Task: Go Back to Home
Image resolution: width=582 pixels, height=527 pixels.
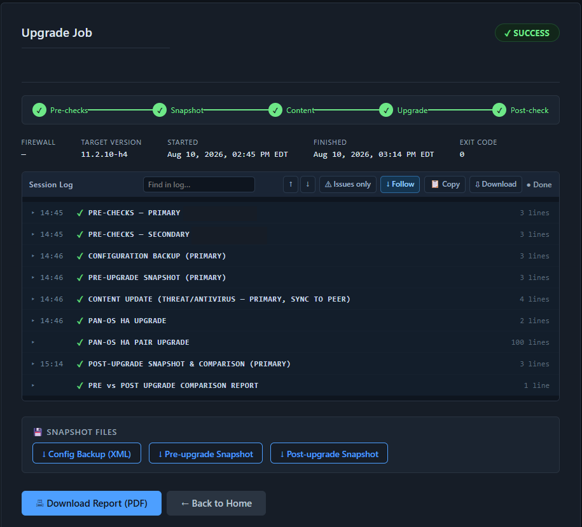Action: (216, 504)
